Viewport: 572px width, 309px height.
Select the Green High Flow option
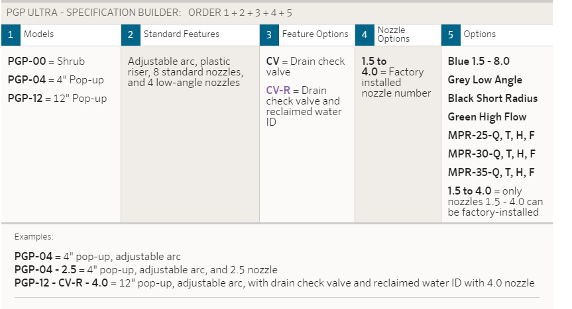(x=487, y=117)
